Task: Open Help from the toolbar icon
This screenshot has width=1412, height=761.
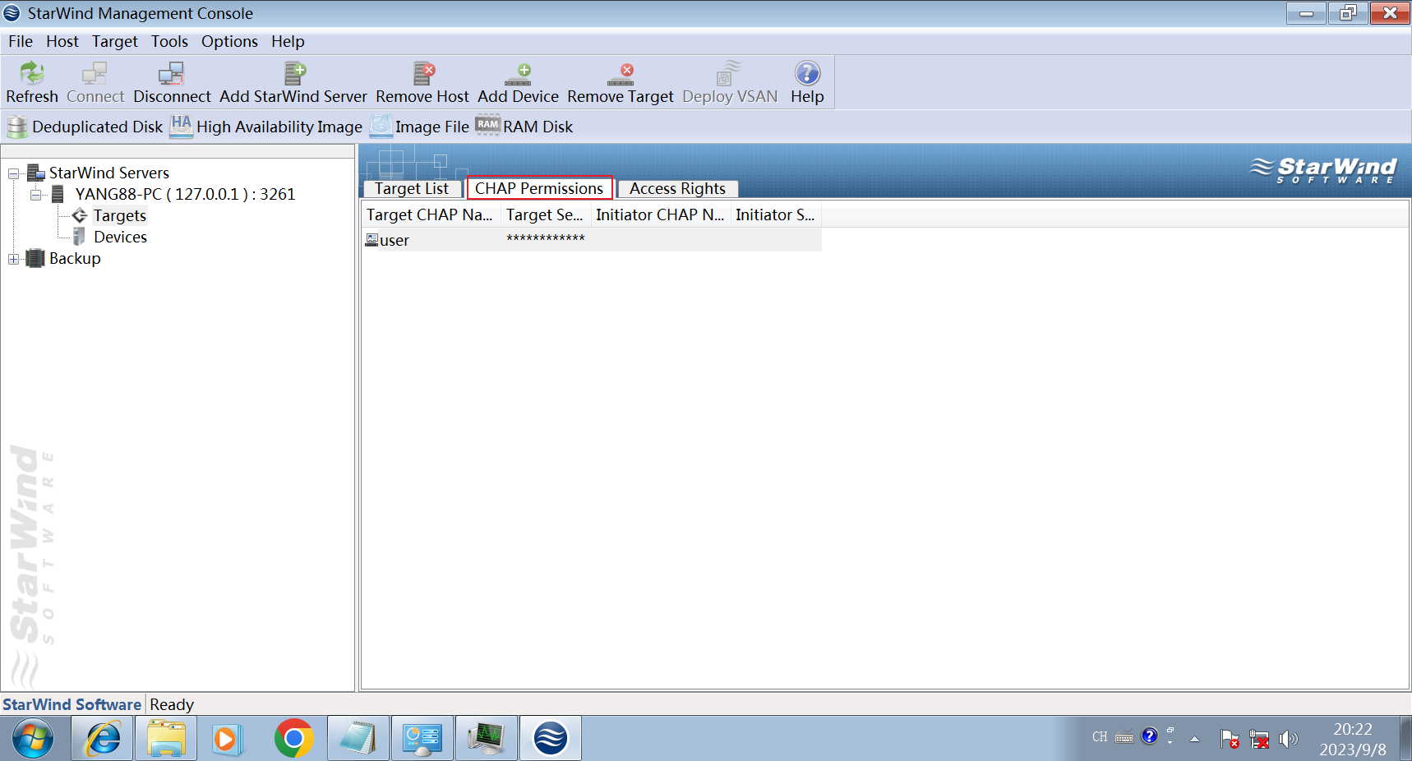Action: coord(807,74)
